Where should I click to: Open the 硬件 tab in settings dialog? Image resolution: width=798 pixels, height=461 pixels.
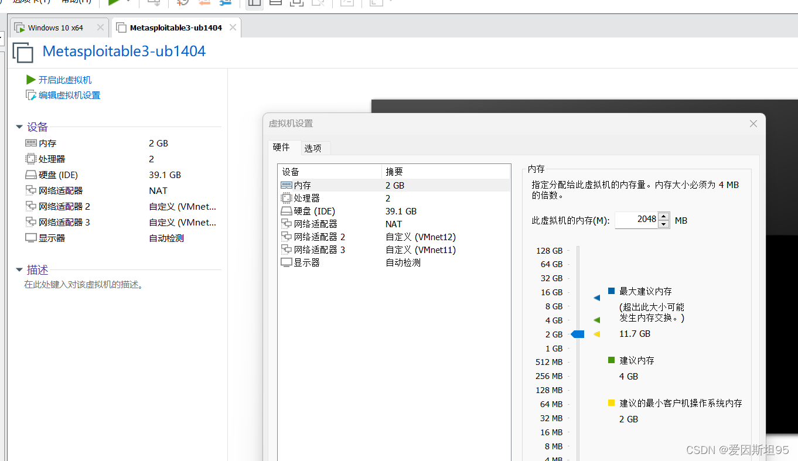pyautogui.click(x=282, y=148)
